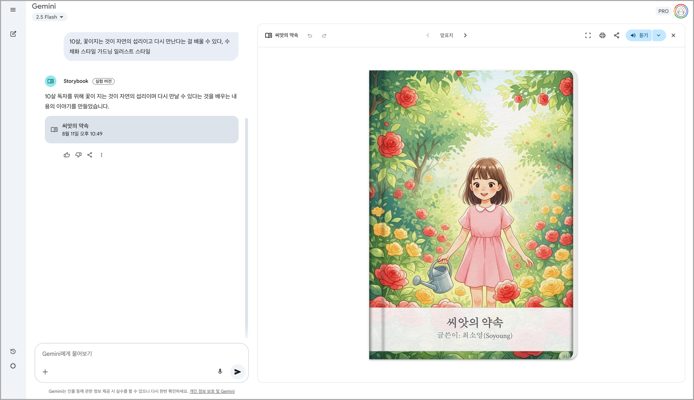Give thumbs up to response
The width and height of the screenshot is (694, 400).
[67, 155]
